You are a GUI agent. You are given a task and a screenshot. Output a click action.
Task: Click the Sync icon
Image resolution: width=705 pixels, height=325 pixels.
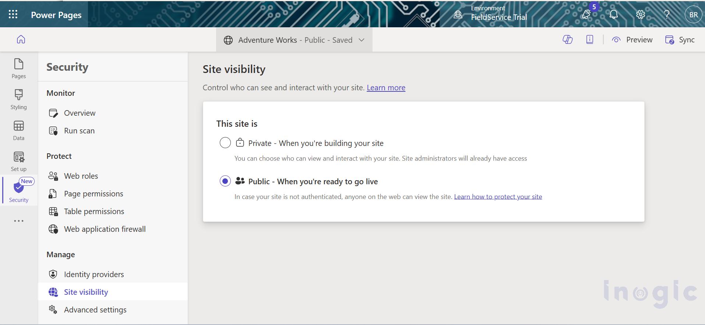(x=670, y=40)
